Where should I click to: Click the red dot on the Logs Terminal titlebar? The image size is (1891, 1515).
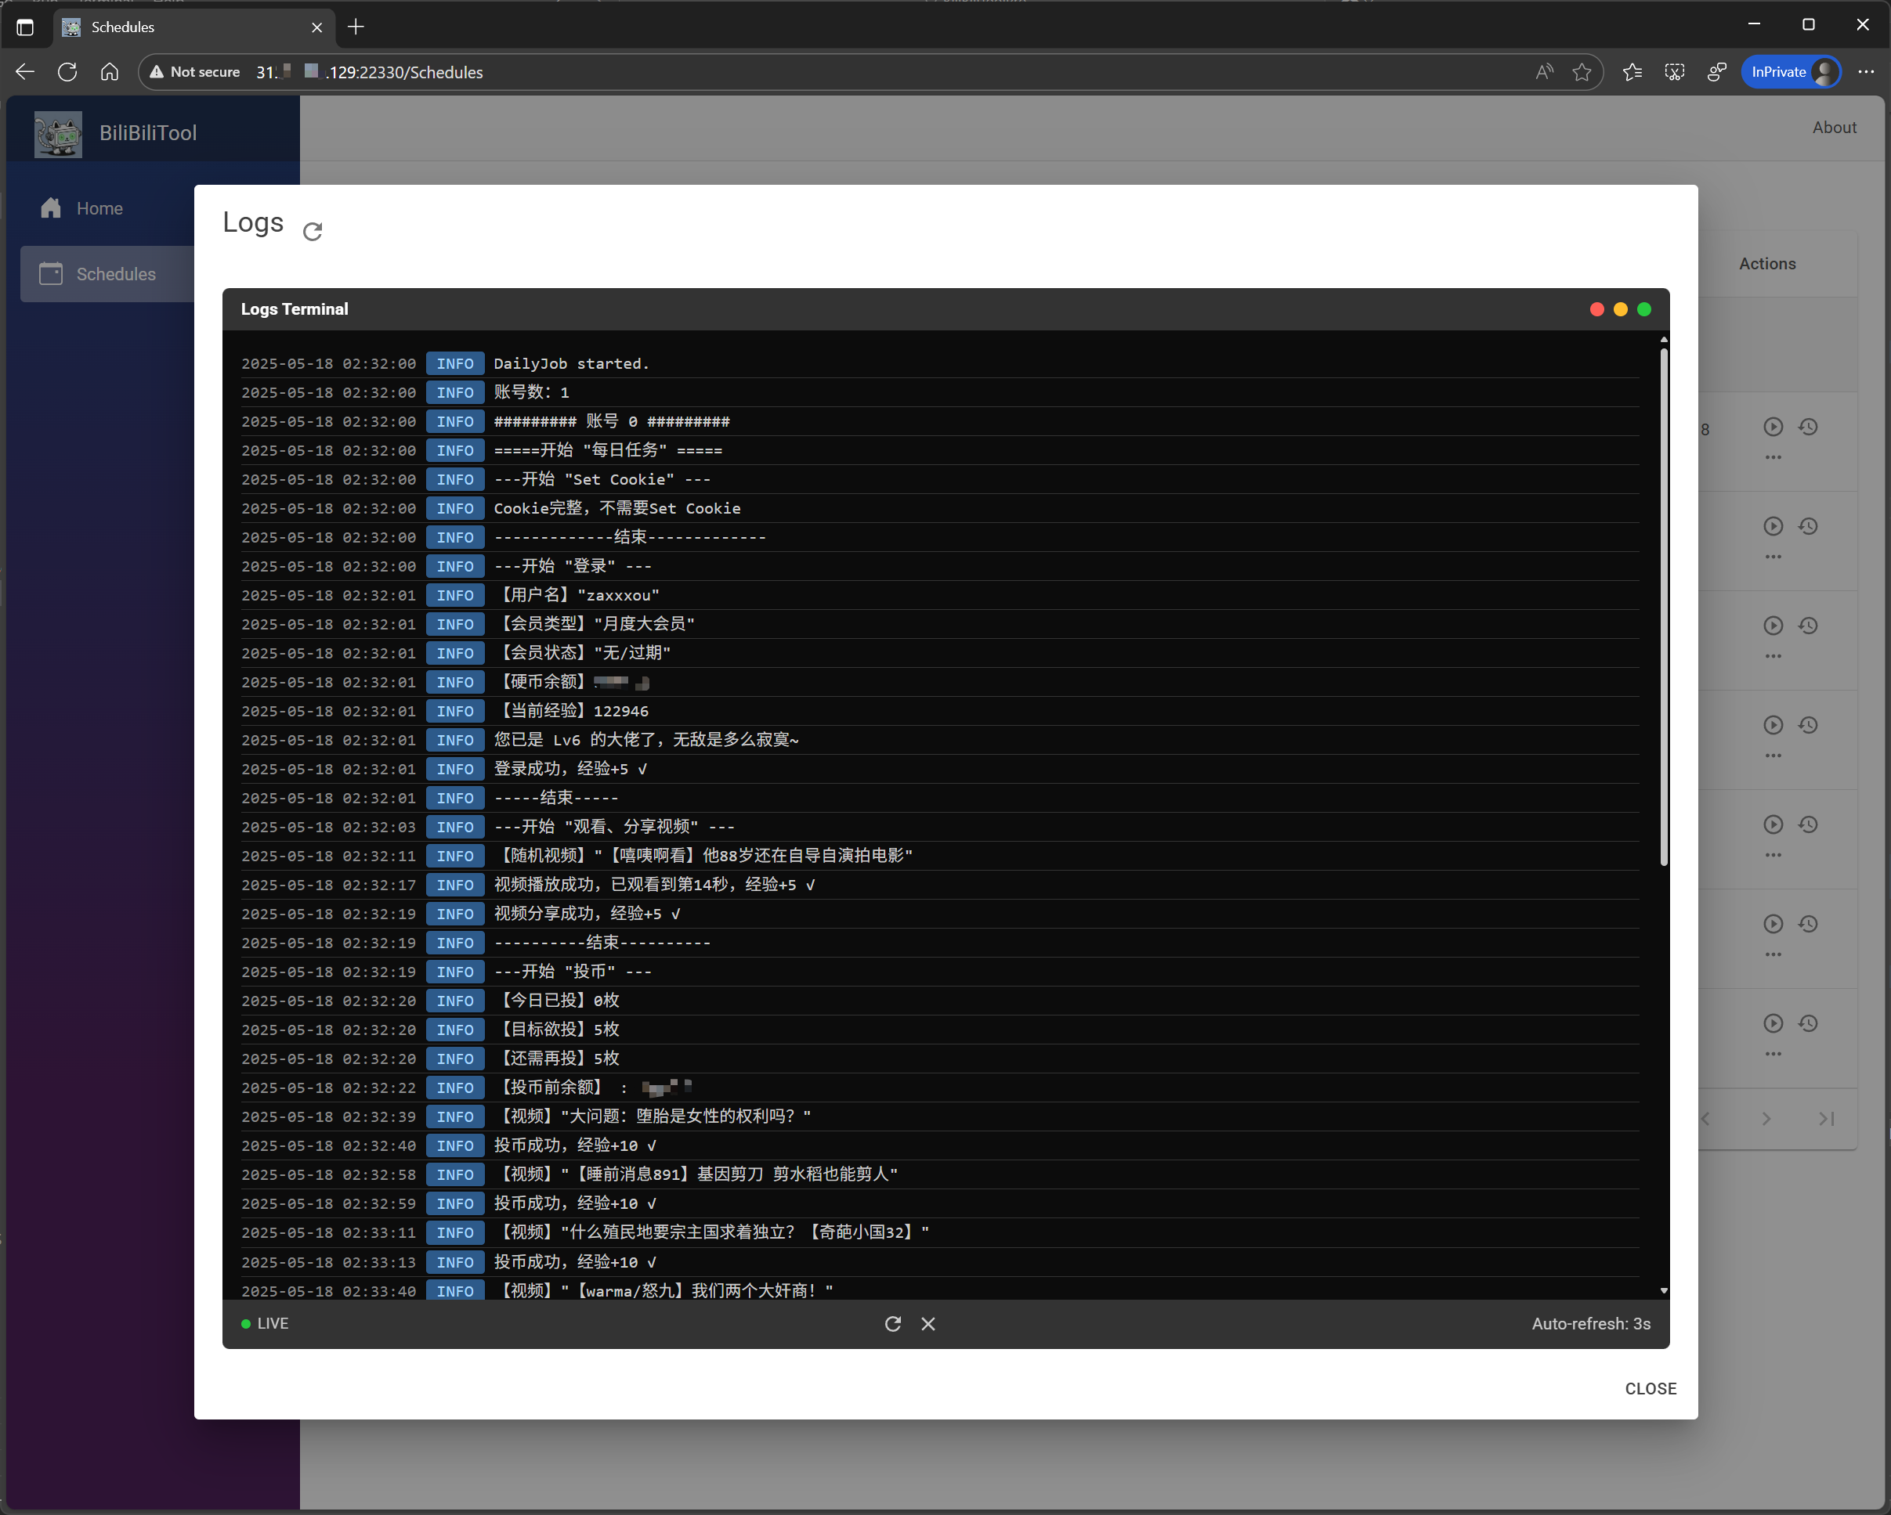pos(1596,308)
